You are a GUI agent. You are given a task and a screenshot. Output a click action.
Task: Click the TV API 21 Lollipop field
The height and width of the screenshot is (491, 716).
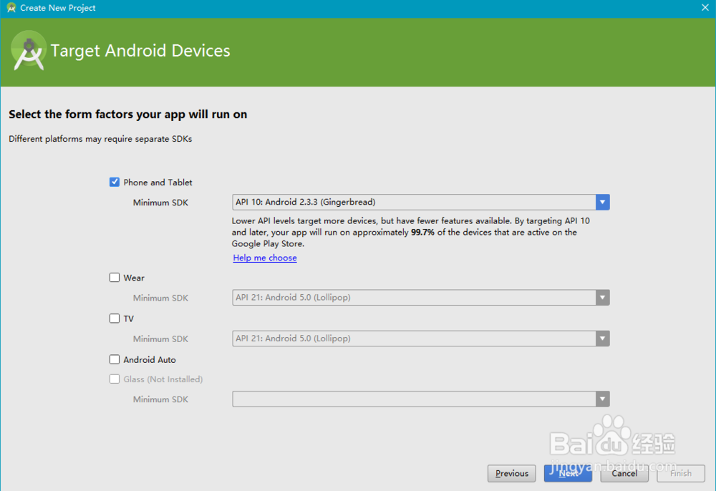tap(414, 339)
